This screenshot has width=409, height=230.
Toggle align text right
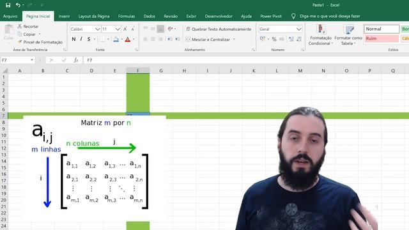click(160, 39)
